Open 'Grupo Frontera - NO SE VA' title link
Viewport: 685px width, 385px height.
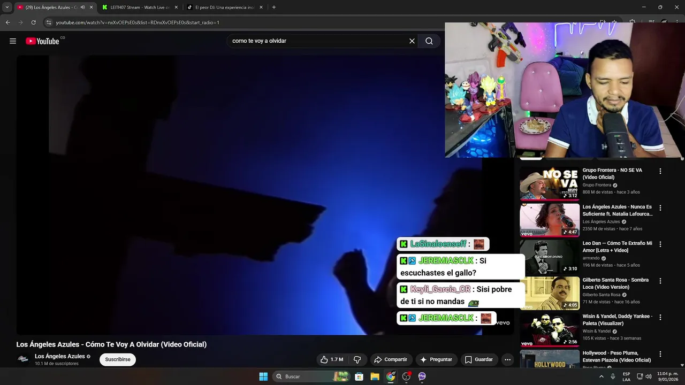612,173
